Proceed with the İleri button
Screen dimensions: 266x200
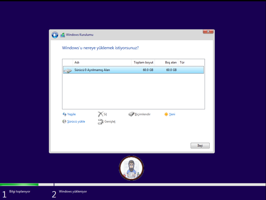coord(200,146)
